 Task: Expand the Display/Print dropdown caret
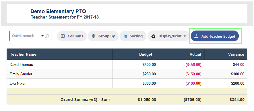pos(185,36)
